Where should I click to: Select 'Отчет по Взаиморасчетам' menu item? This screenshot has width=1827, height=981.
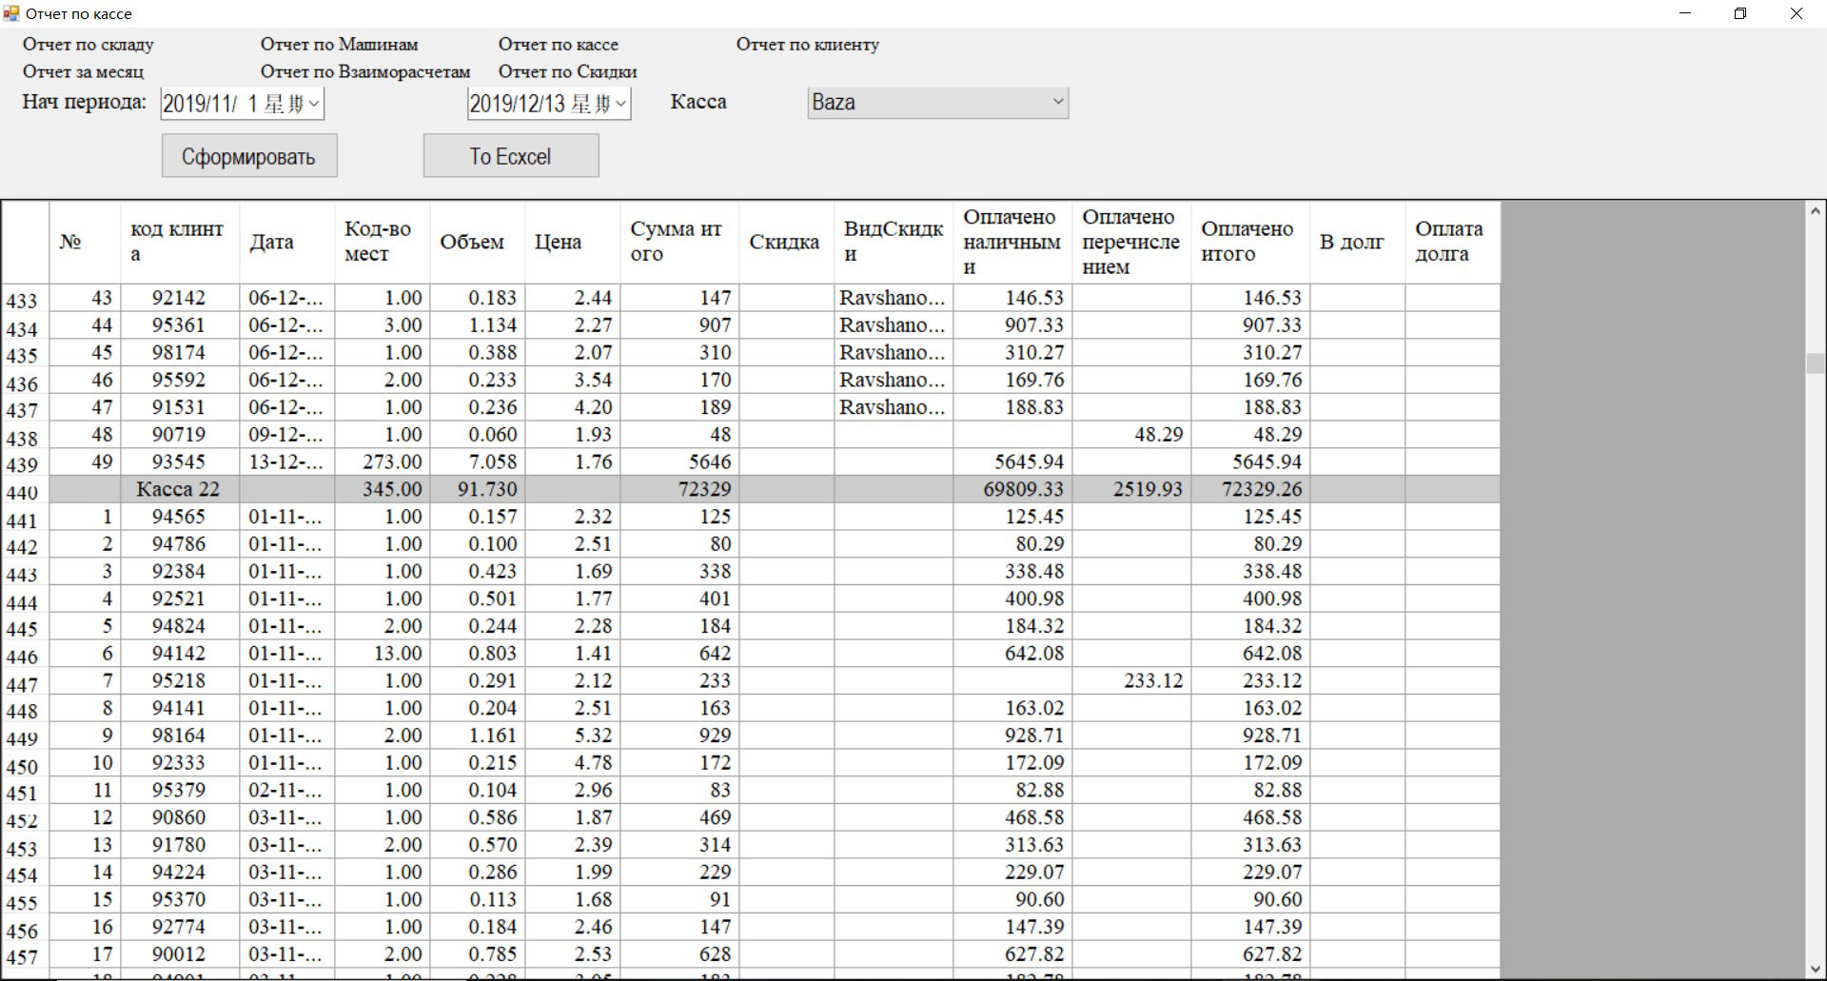(x=364, y=72)
